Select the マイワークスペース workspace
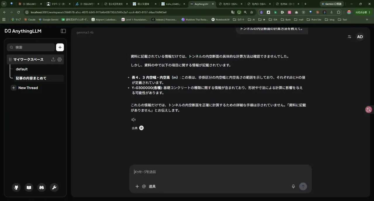The image size is (374, 201). [28, 59]
